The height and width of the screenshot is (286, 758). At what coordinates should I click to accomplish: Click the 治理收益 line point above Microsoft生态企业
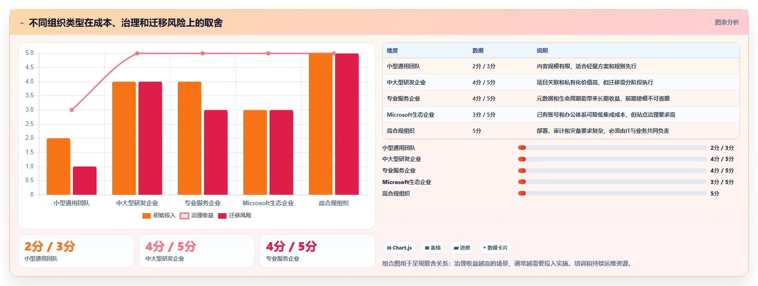point(268,54)
